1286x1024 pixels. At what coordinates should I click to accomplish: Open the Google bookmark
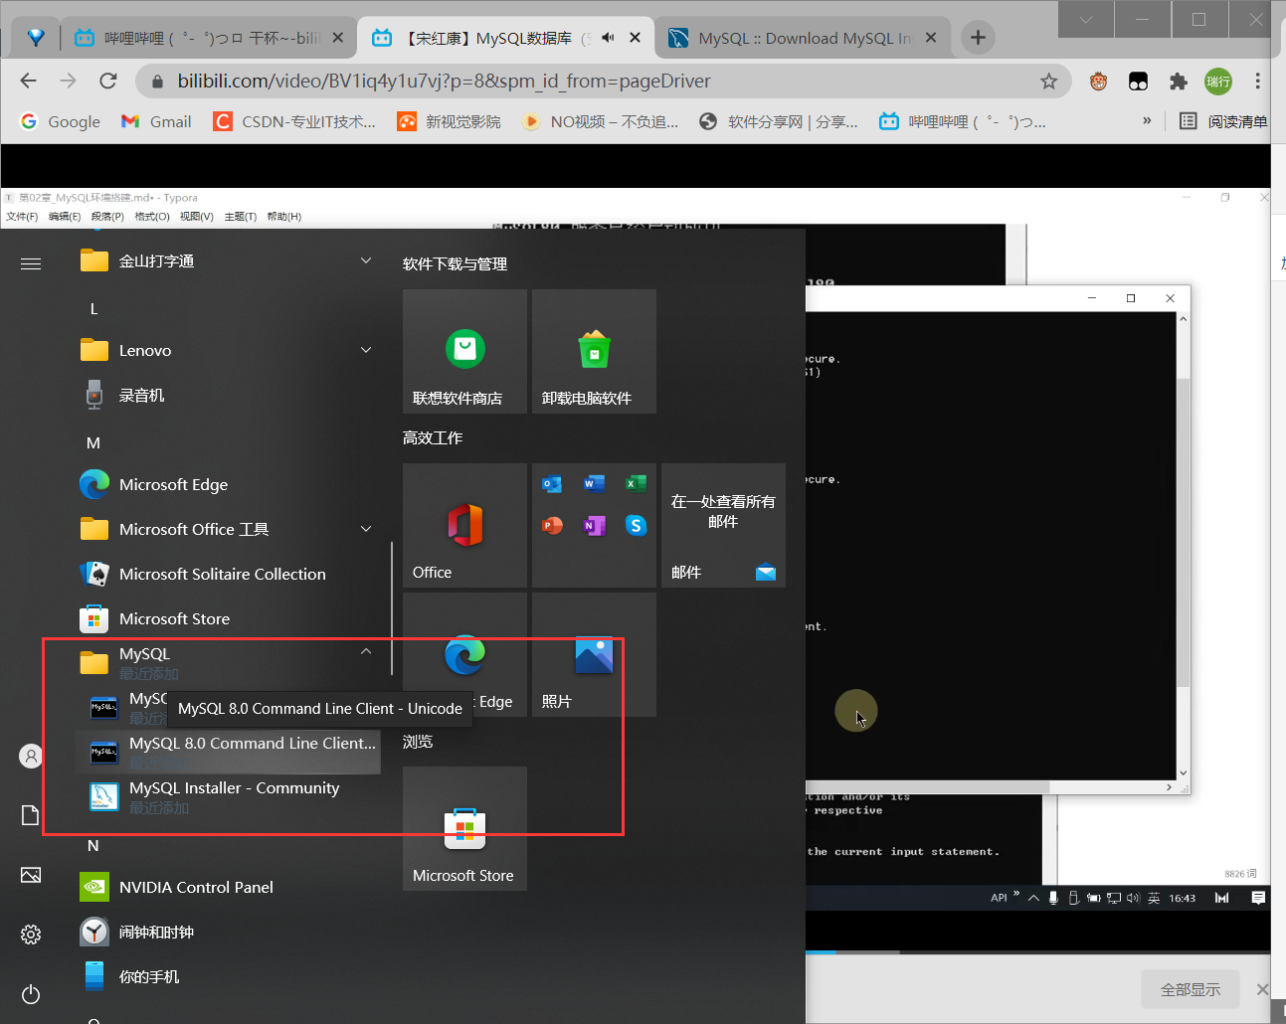(61, 121)
